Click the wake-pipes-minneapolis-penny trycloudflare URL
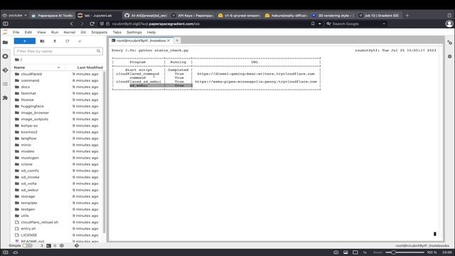 [x=256, y=82]
